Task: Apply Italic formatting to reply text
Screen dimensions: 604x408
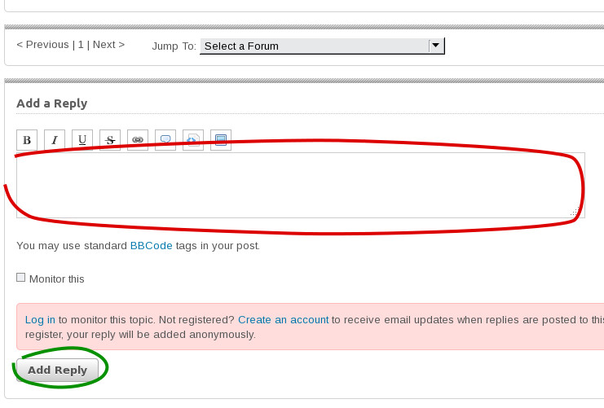Action: pos(55,140)
